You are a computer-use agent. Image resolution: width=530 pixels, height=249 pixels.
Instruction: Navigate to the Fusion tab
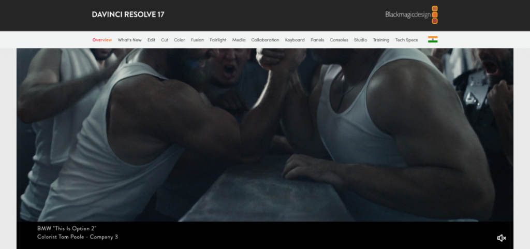point(197,40)
